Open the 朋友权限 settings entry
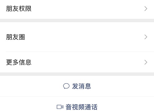The image size is (154, 111). (x=77, y=9)
